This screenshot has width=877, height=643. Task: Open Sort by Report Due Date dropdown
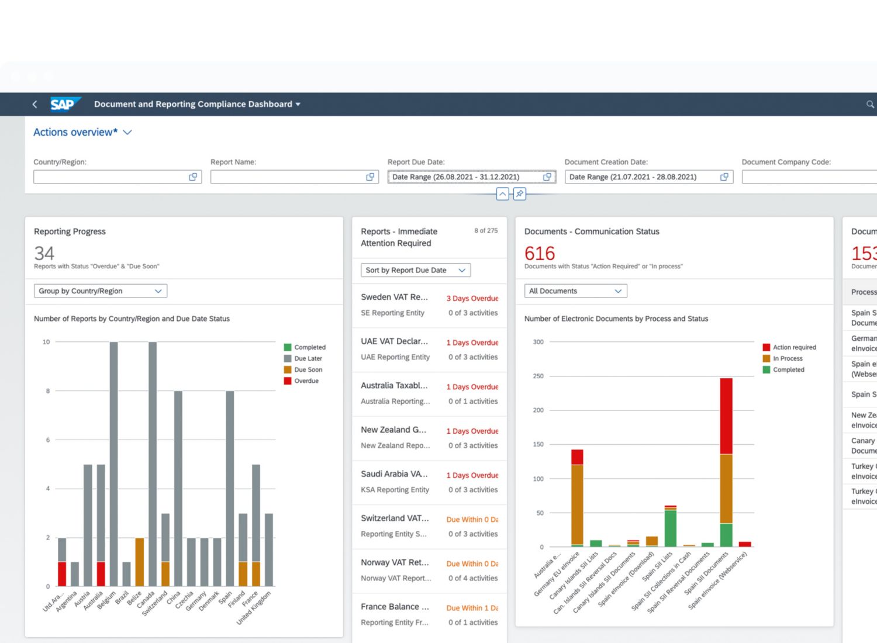(x=415, y=270)
